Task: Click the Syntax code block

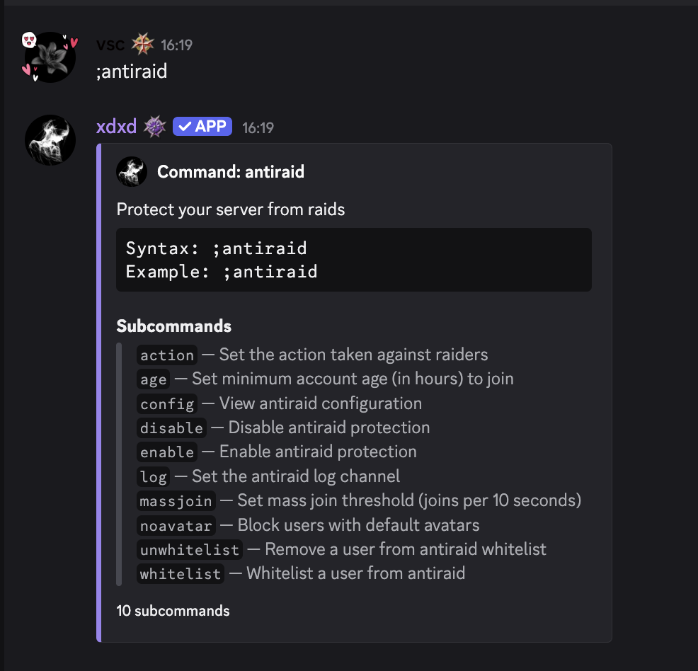Action: click(353, 260)
